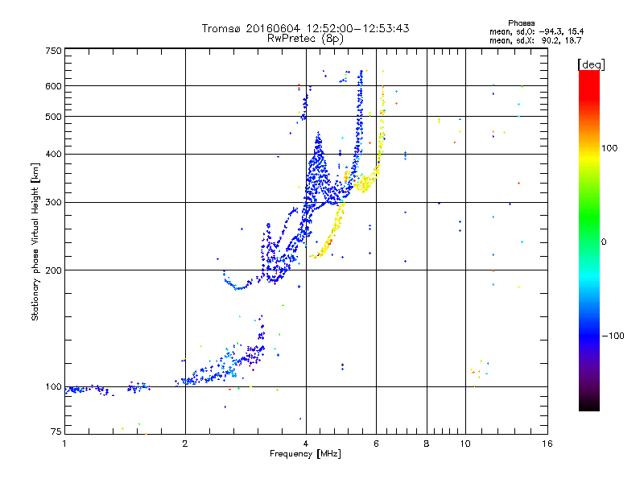Image resolution: width=644 pixels, height=483 pixels.
Task: Click the colorbar tick label '0'
Action: tap(604, 242)
